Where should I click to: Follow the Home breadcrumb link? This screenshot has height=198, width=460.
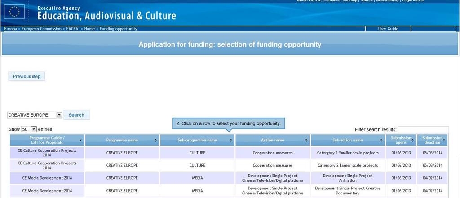point(89,29)
